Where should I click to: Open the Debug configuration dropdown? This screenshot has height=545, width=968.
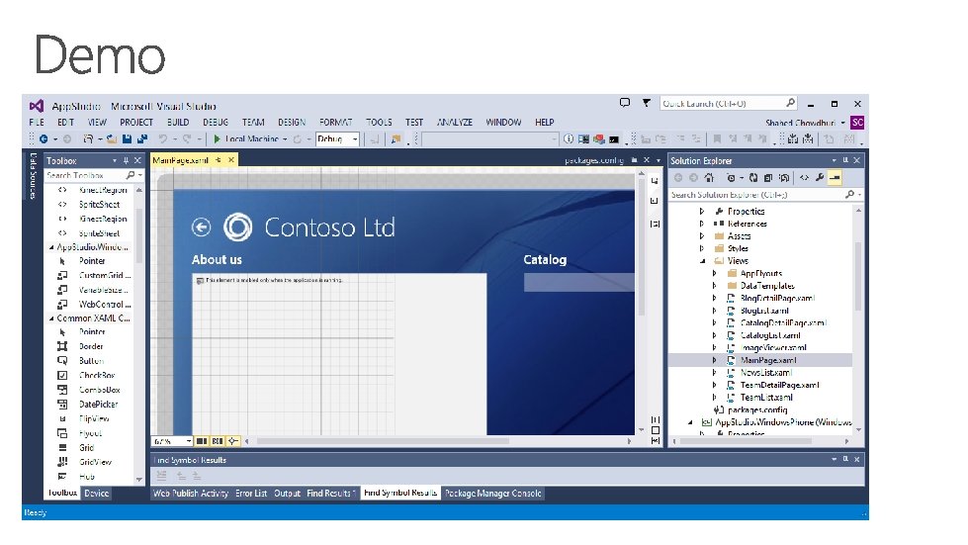pos(337,138)
